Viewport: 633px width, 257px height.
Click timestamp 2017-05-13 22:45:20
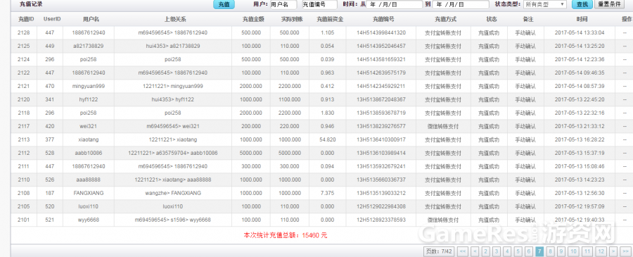580,99
